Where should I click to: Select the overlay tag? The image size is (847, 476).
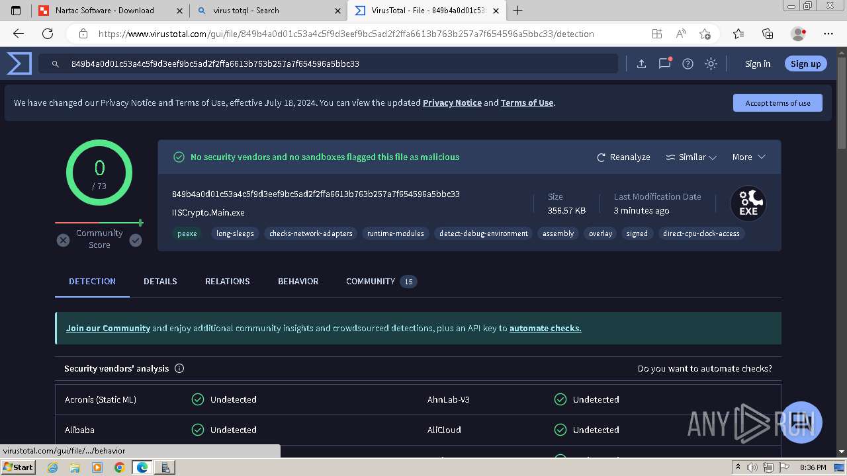coord(600,233)
